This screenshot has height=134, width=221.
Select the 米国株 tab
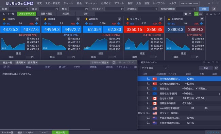point(66,14)
